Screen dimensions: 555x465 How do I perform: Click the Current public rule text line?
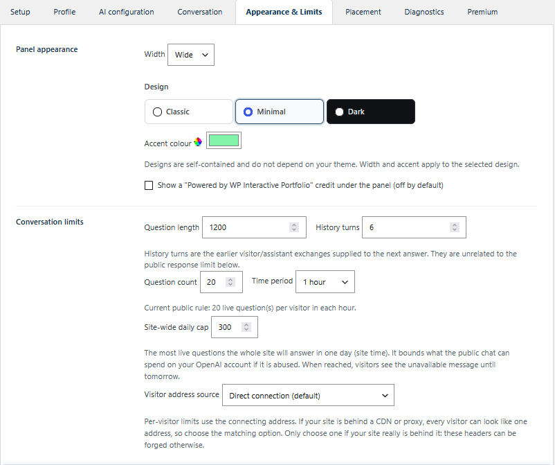pos(250,308)
